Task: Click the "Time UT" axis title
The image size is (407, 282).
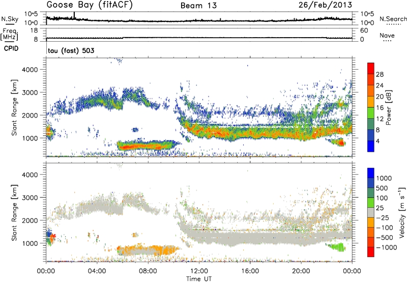Action: click(199, 279)
